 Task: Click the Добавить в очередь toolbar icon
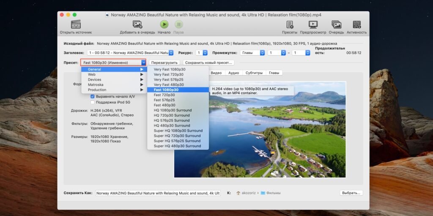[137, 24]
